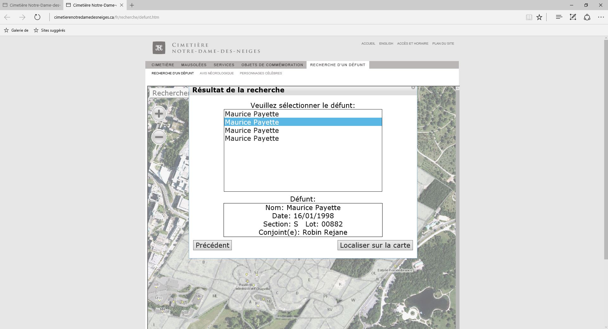Open the Galerie de favorites link
Screen dimensions: 608x329
[16, 30]
